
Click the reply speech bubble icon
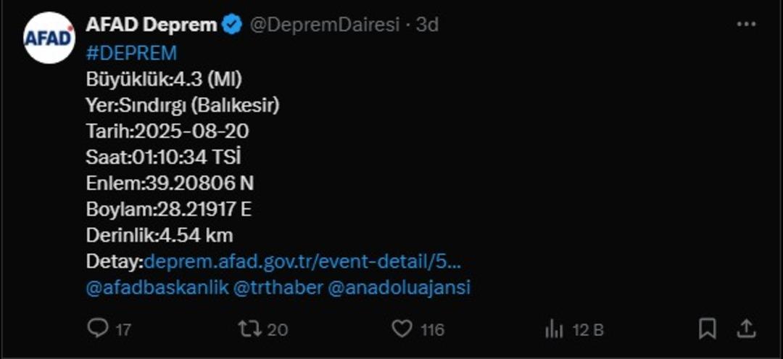pos(98,329)
